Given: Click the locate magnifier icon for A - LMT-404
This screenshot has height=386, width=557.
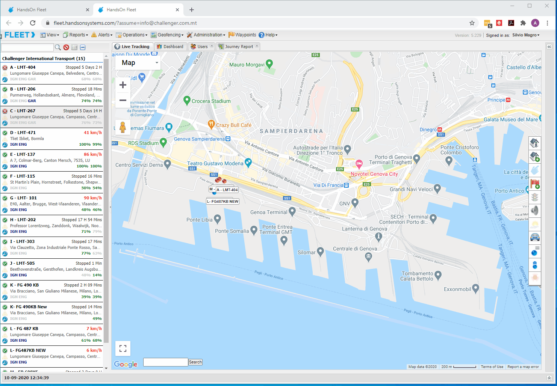Looking at the screenshot, I should click(5, 79).
